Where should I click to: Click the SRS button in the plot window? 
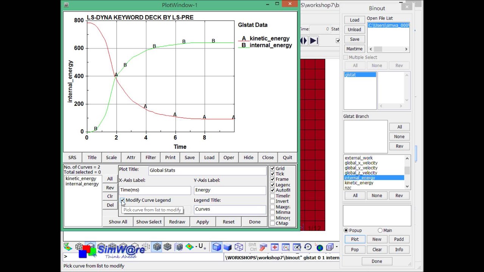click(72, 158)
